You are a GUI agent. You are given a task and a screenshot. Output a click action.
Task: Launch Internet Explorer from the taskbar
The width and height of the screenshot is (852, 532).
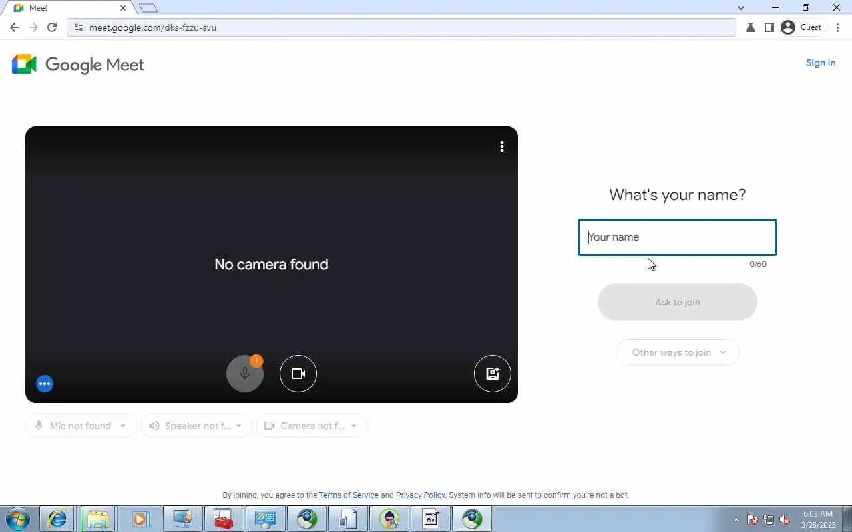(x=57, y=519)
